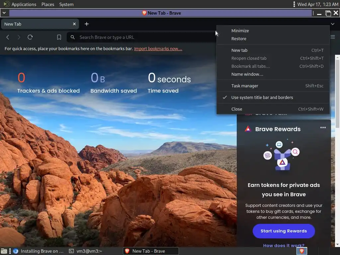Screen dimensions: 340x255
Task: Click Bandwidth saved stat
Action: click(x=114, y=83)
